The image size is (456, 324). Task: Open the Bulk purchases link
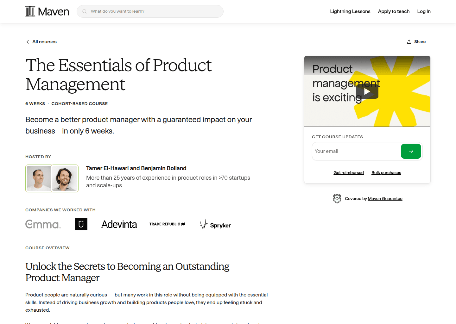click(386, 172)
